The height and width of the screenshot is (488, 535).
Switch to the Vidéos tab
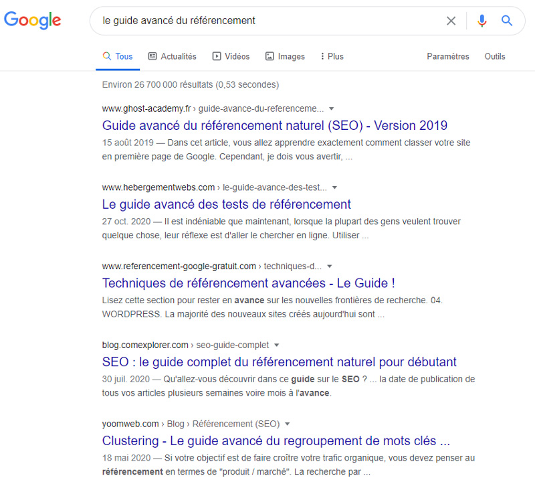pyautogui.click(x=231, y=56)
